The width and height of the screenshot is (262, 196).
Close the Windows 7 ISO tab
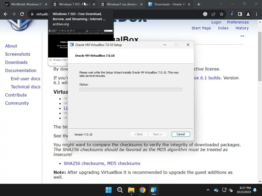pyautogui.click(x=94, y=4)
